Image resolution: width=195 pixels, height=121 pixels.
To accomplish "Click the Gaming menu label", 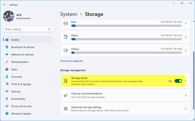I will [16, 91].
